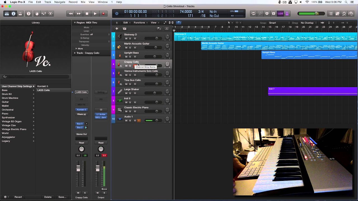The width and height of the screenshot is (358, 201).
Task: Open the Drag No Overlap dropdown
Action: 308,23
